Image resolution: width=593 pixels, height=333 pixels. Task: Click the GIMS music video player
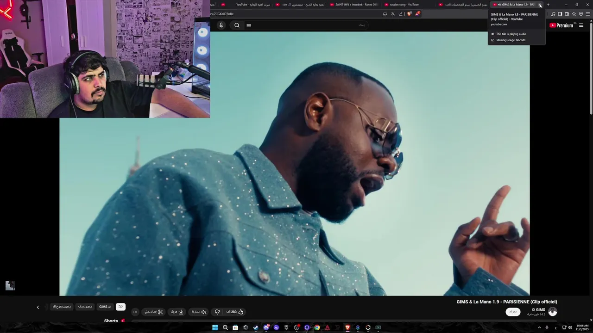[295, 163]
